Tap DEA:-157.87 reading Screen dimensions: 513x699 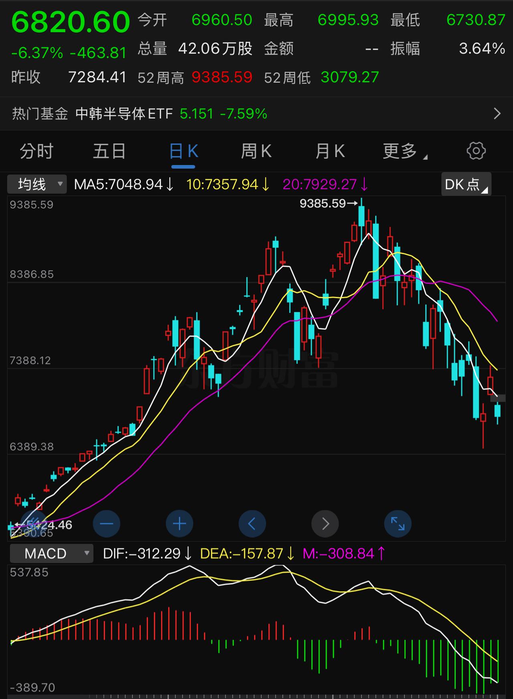point(247,554)
